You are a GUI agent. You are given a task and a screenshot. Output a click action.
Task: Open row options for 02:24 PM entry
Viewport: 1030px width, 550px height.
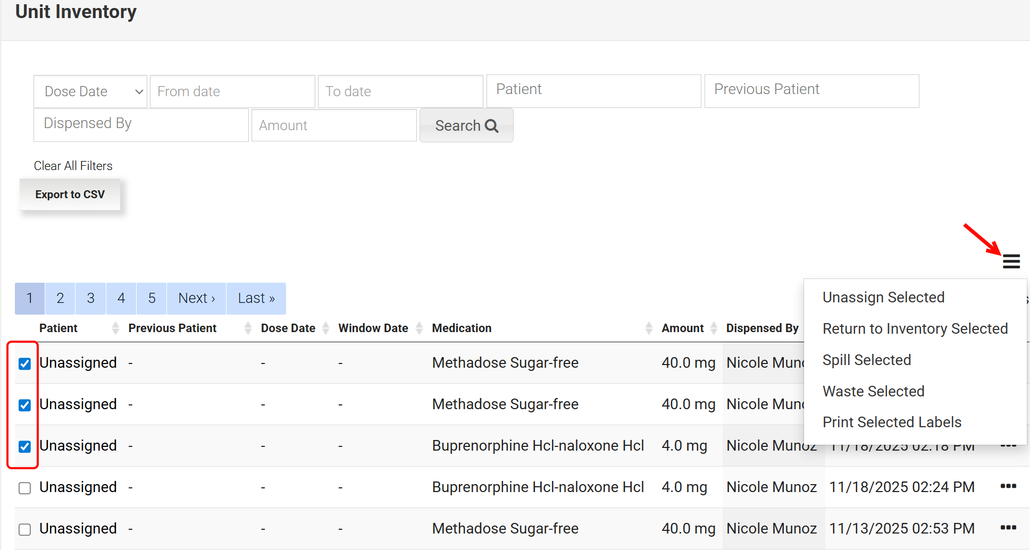pos(1008,486)
